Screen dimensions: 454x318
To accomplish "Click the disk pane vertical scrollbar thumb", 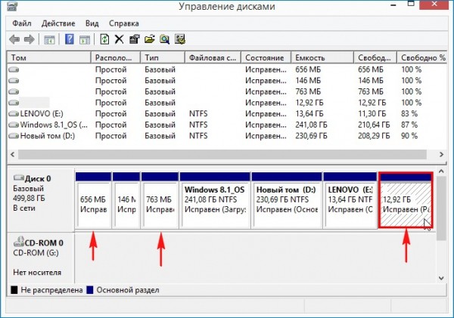I will pos(441,208).
